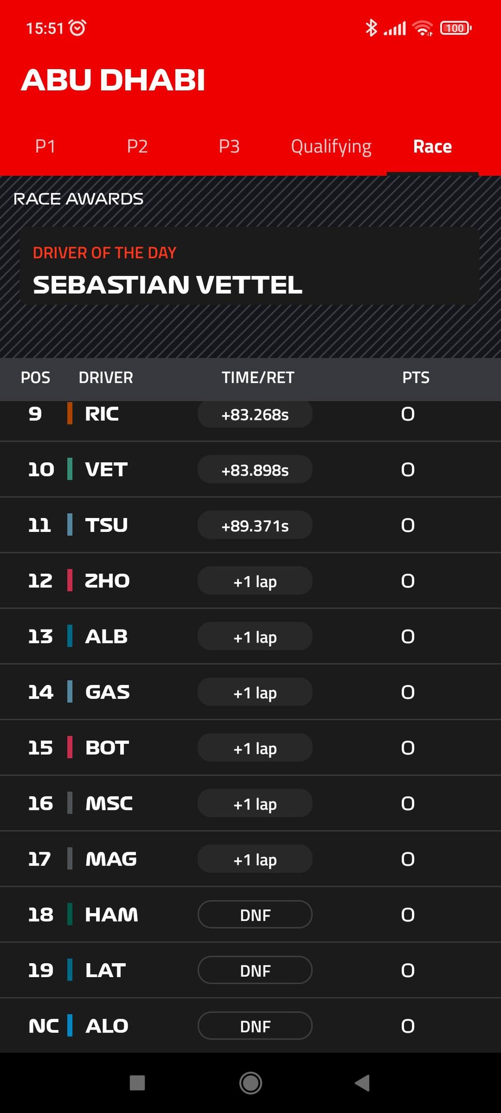Open HAM row in position 18
The height and width of the screenshot is (1113, 501).
click(251, 915)
